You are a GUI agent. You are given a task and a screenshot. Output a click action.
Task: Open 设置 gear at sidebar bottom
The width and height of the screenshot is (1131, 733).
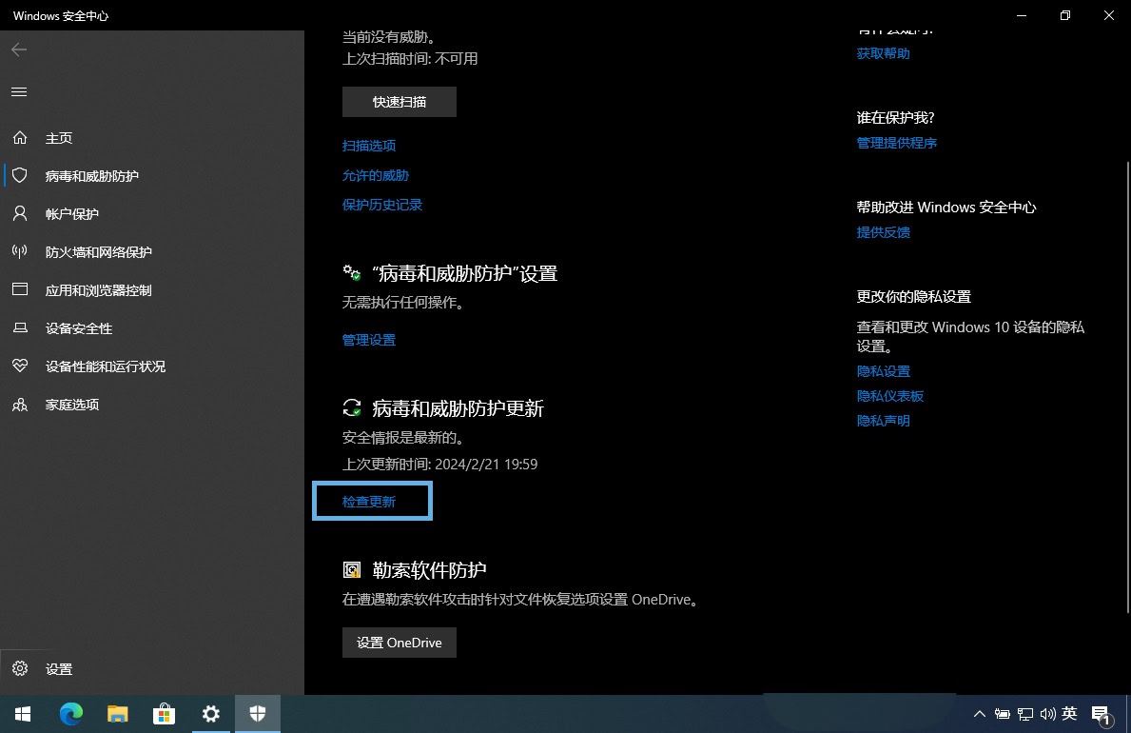coord(20,669)
